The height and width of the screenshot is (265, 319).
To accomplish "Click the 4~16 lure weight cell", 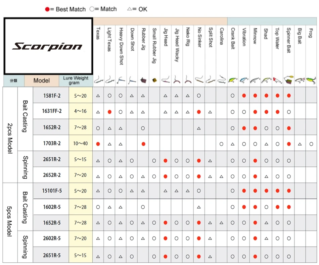I will [80, 111].
